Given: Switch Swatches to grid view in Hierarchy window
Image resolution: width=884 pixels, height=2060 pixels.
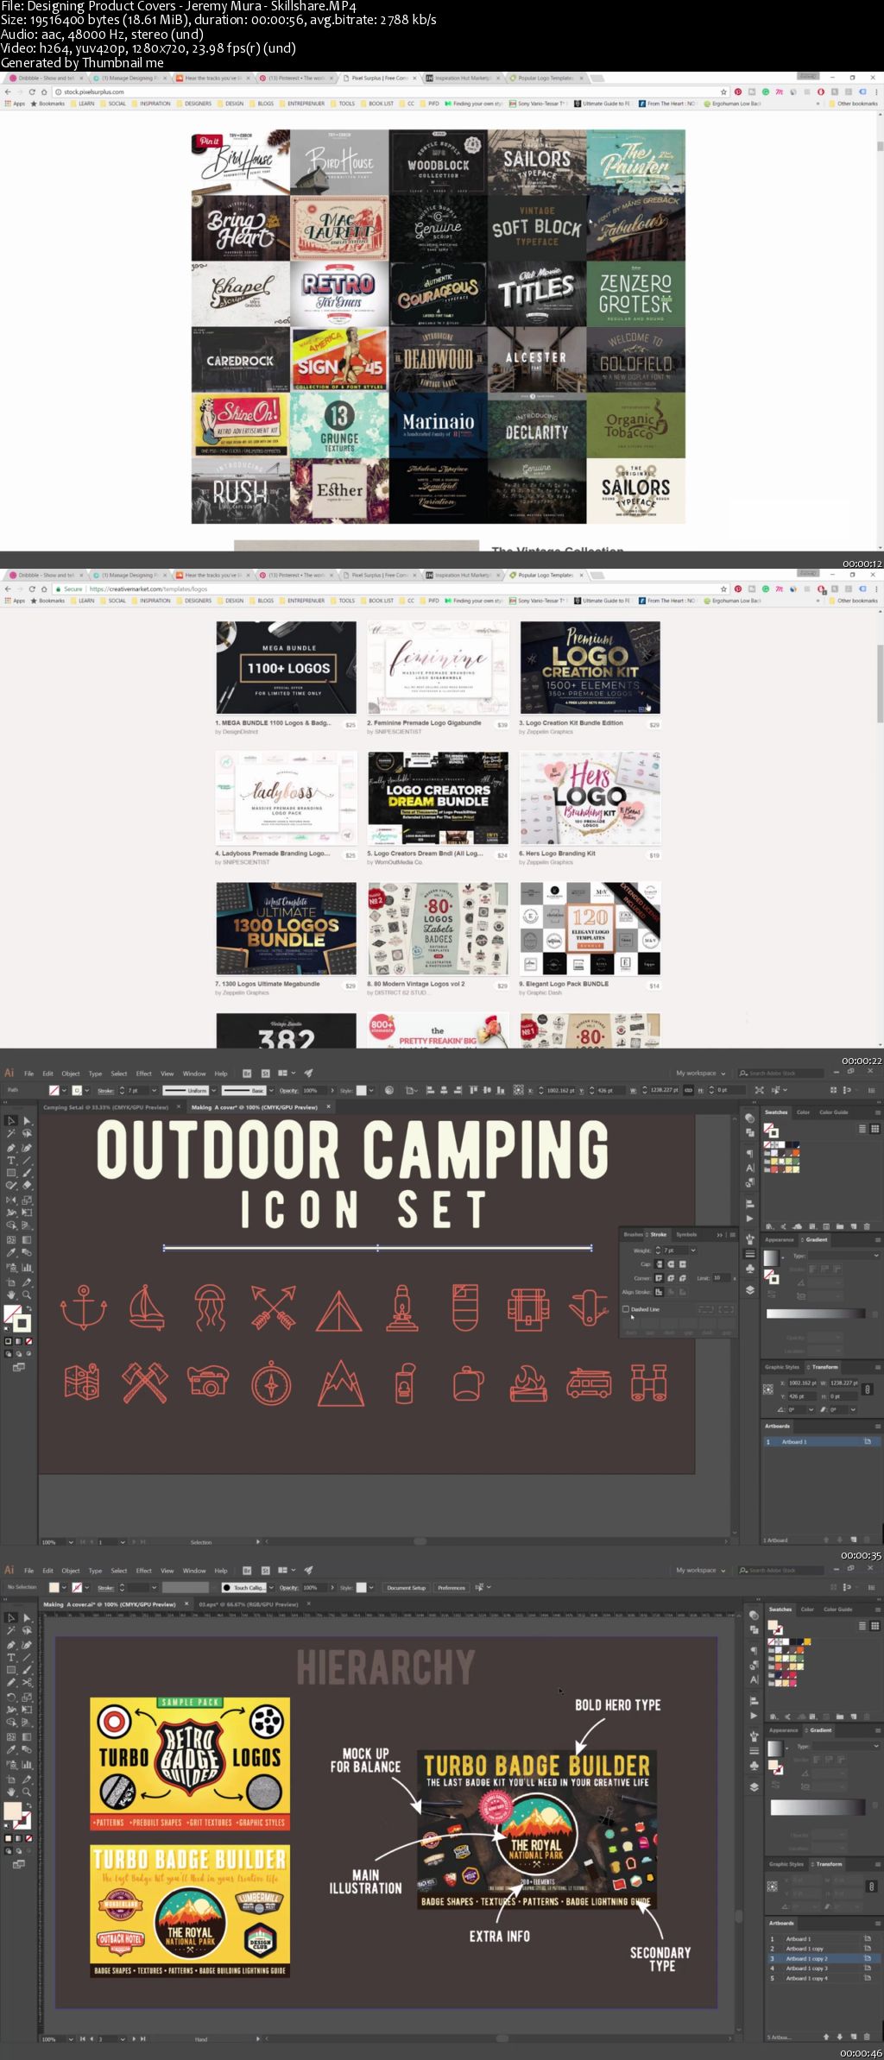Looking at the screenshot, I should click(x=875, y=1626).
